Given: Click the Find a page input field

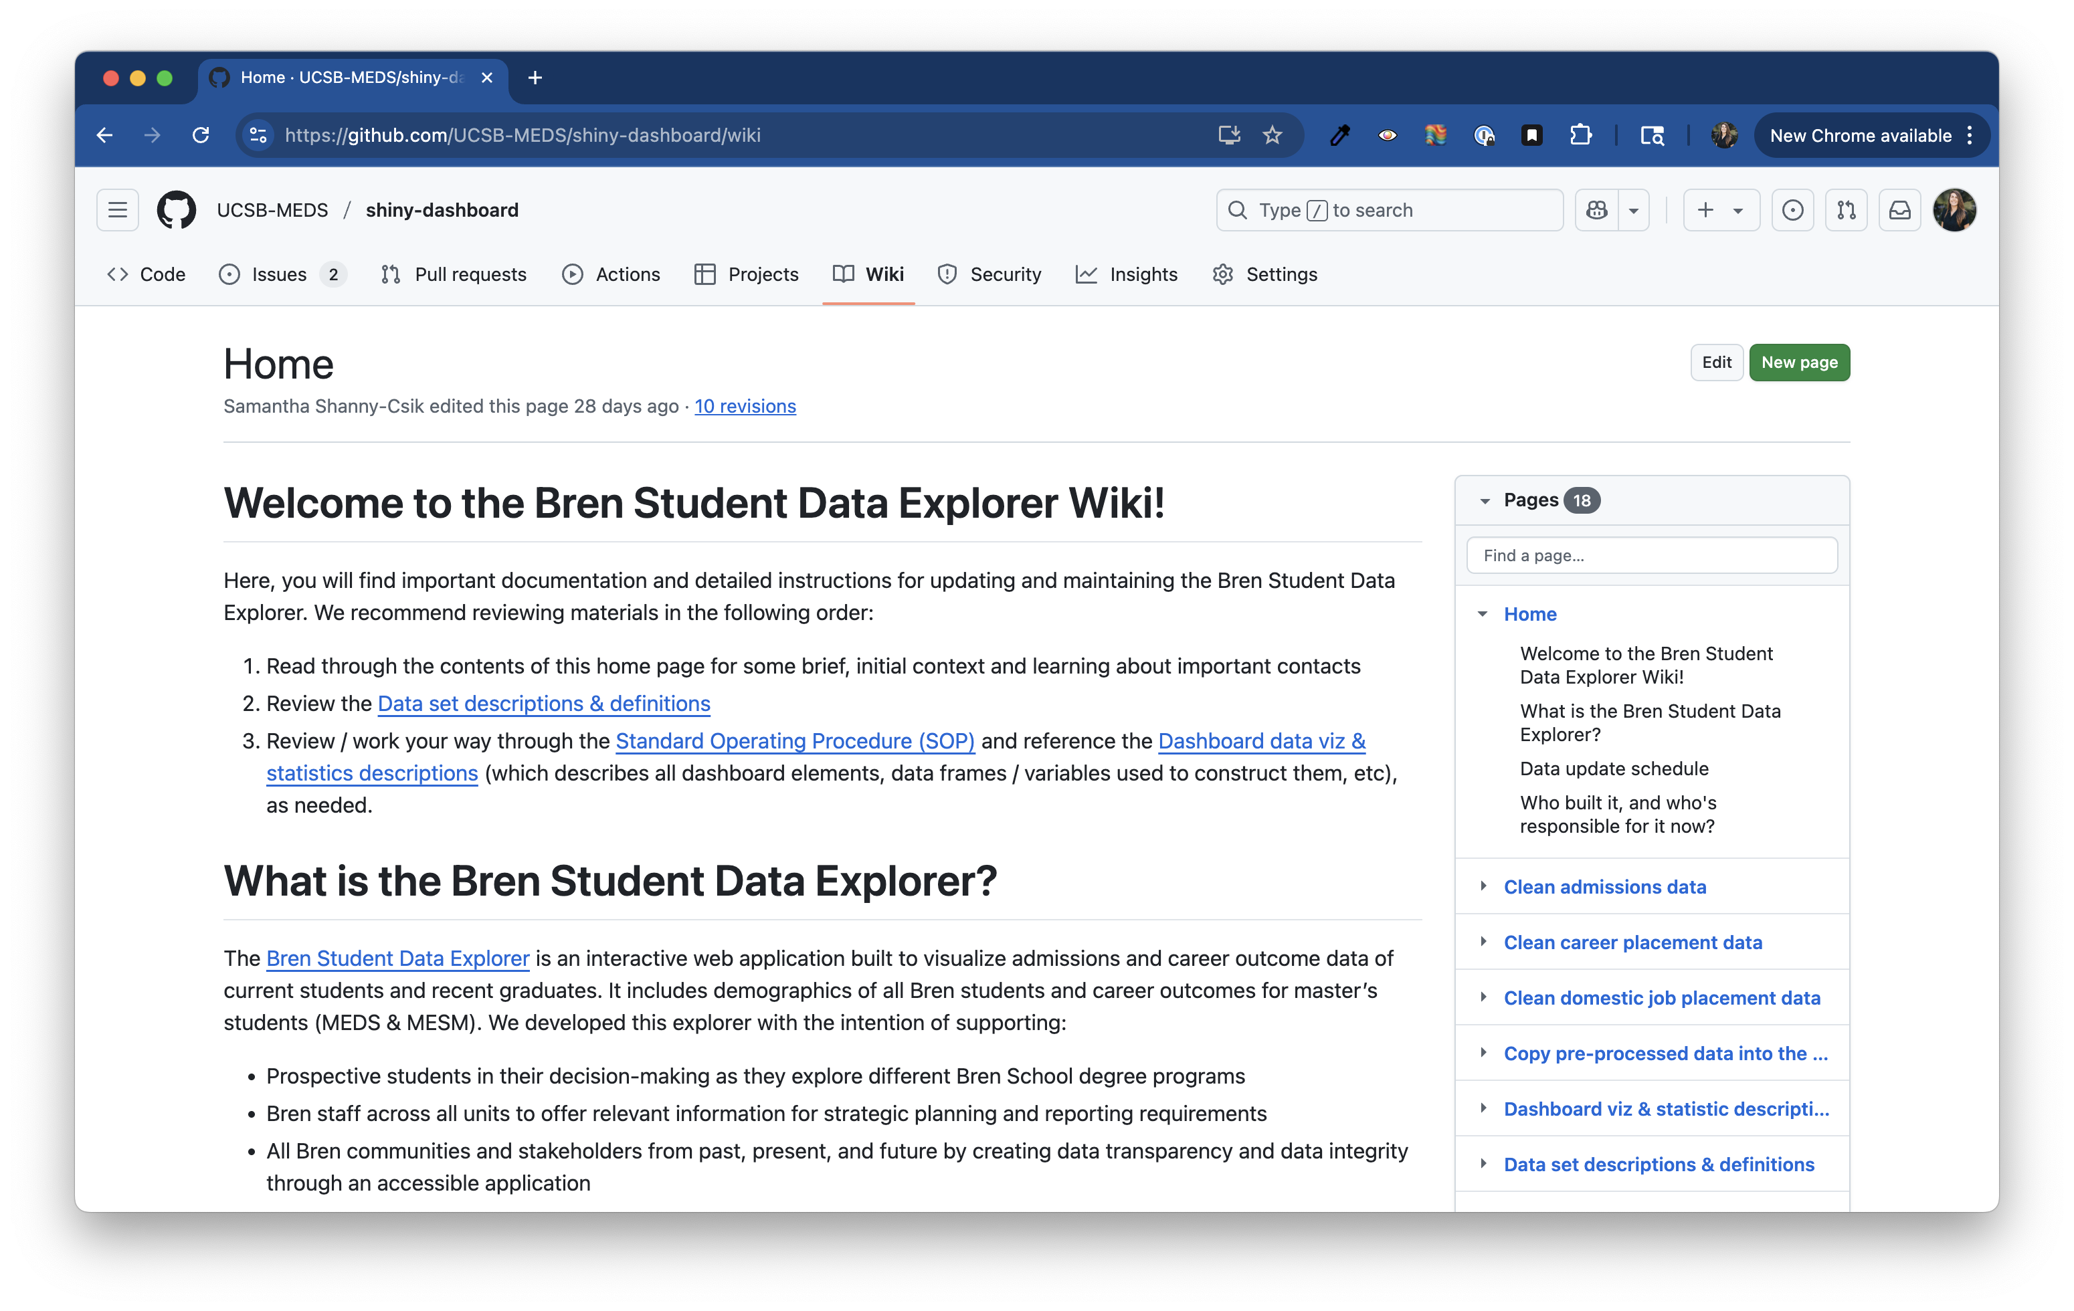Looking at the screenshot, I should tap(1651, 556).
